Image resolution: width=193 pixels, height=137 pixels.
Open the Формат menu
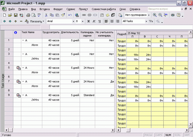[x=58, y=9]
